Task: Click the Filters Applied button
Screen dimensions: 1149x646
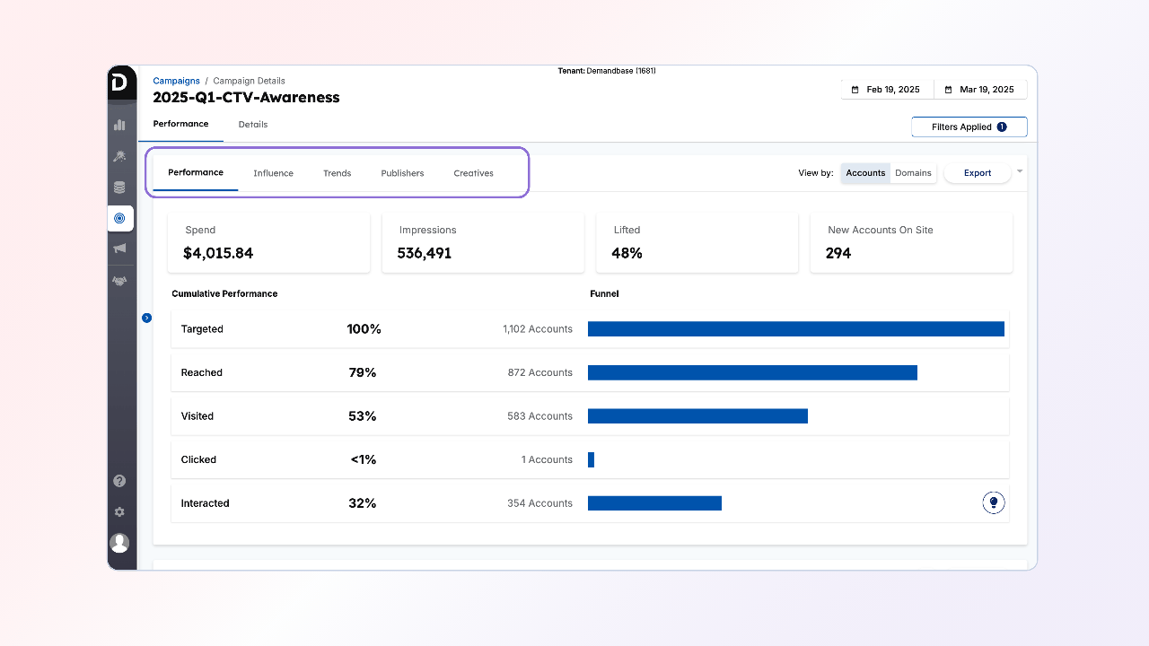Action: click(969, 127)
